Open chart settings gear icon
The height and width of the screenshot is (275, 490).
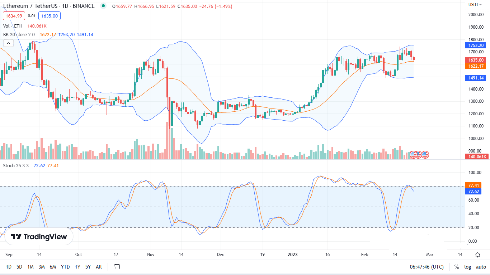477,255
